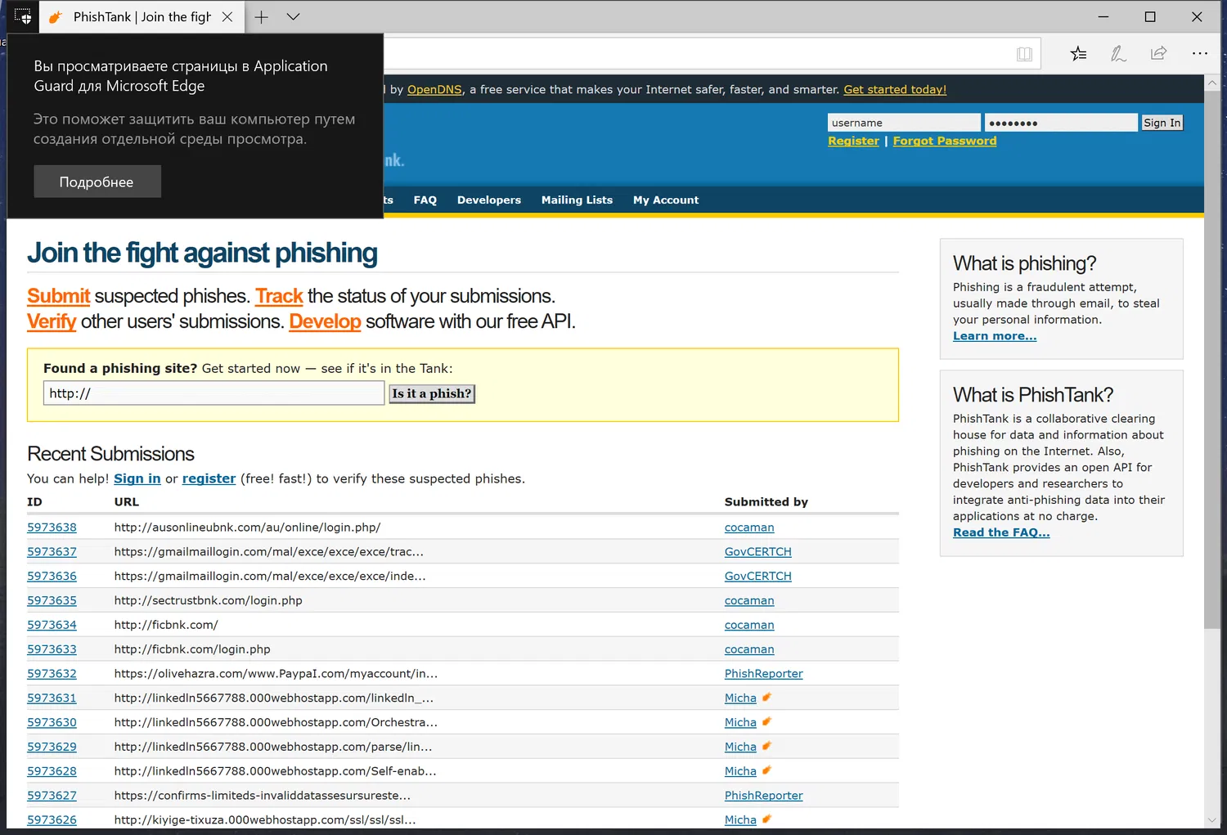Image resolution: width=1227 pixels, height=835 pixels.
Task: Click the lowercase "register" link under Recent Submissions
Action: (x=209, y=478)
